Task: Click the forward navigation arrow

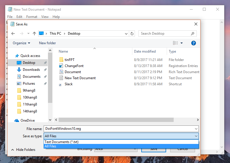Action: [22, 34]
